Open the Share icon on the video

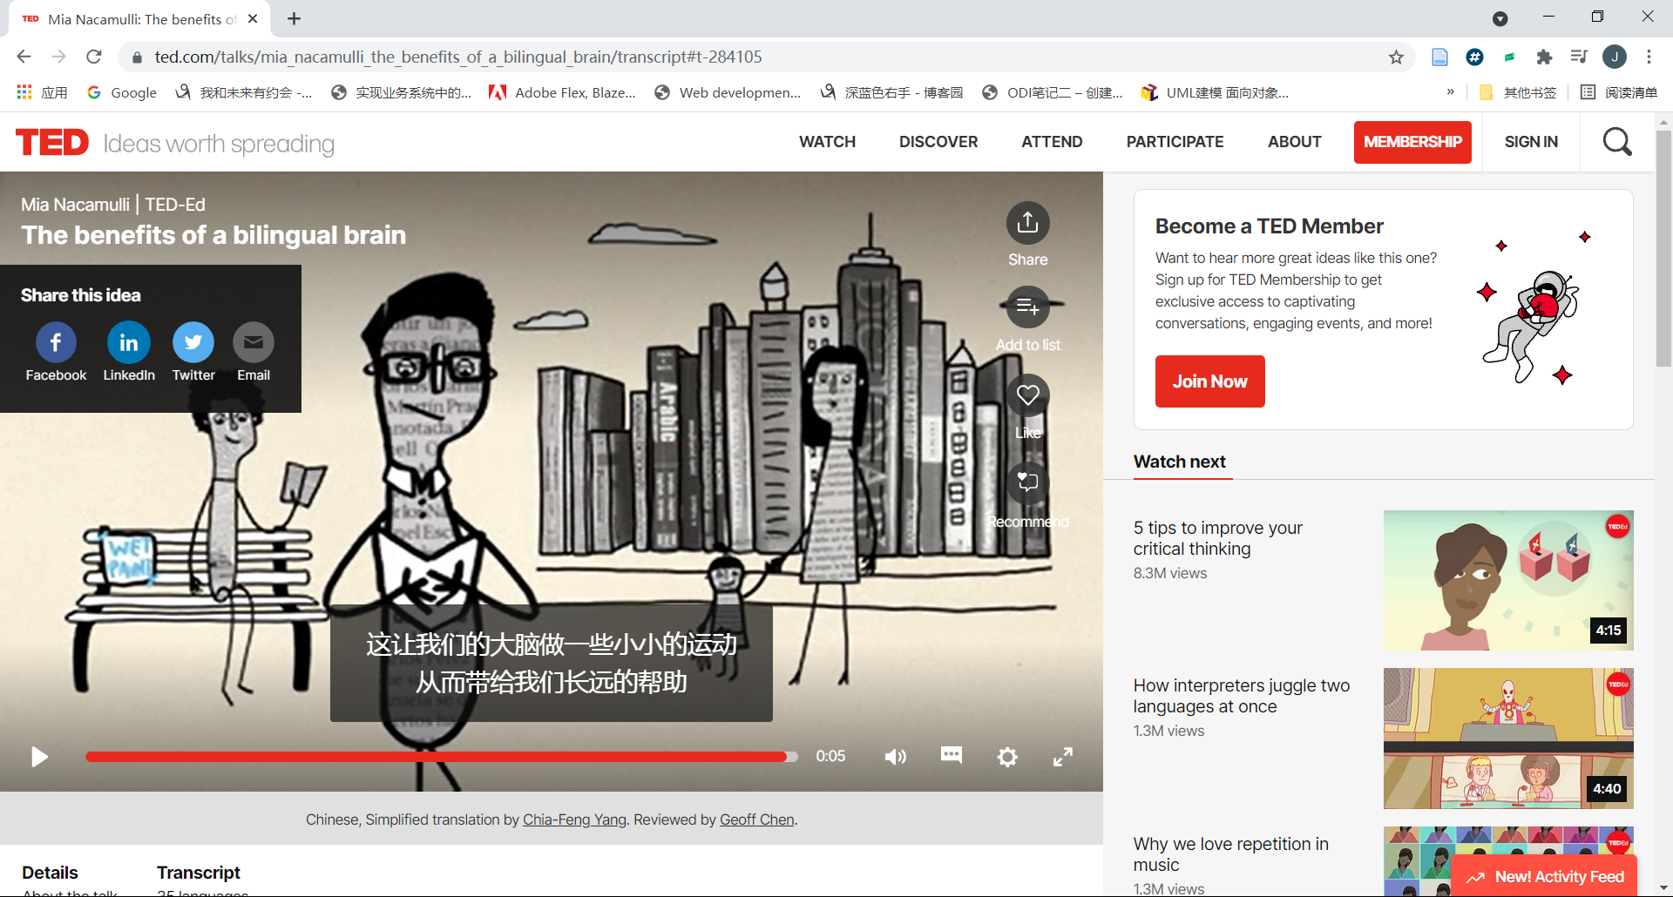[x=1028, y=223]
